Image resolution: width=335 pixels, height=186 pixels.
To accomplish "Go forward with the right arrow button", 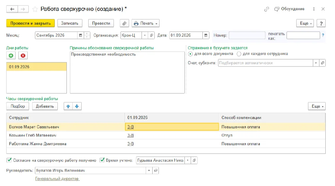I will [23, 9].
